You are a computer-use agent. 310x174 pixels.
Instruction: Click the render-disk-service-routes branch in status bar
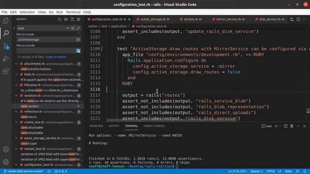(x=24, y=171)
